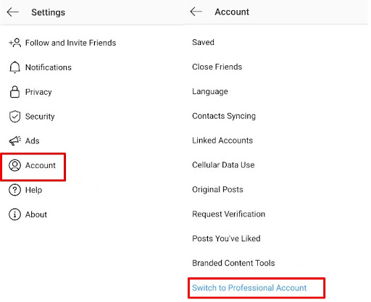Tap the question mark Help icon
Image resolution: width=371 pixels, height=302 pixels.
click(x=14, y=190)
